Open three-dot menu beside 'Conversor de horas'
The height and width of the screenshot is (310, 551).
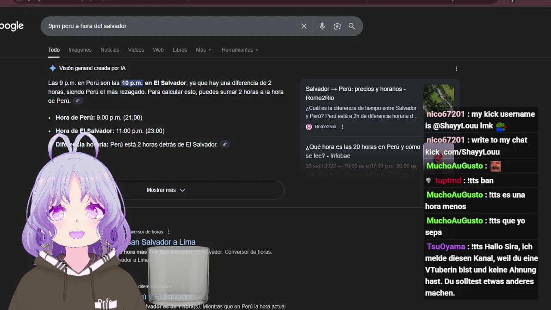169,232
